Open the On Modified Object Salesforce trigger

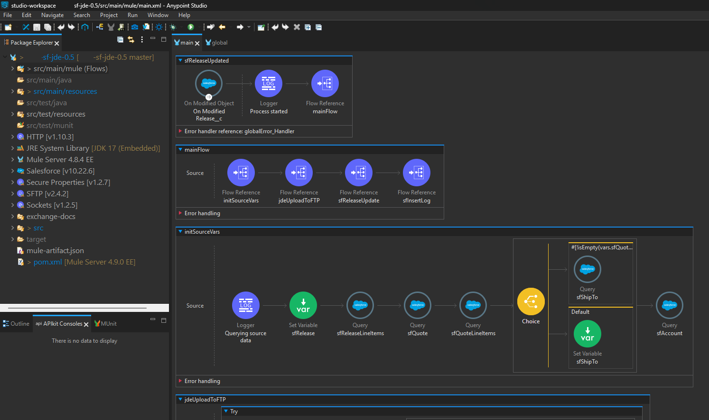tap(209, 83)
